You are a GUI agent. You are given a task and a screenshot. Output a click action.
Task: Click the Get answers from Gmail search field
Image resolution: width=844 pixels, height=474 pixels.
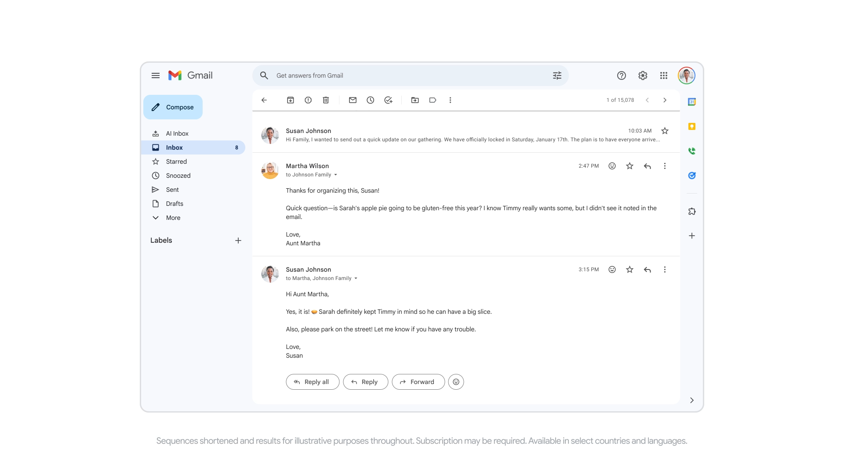pos(396,75)
